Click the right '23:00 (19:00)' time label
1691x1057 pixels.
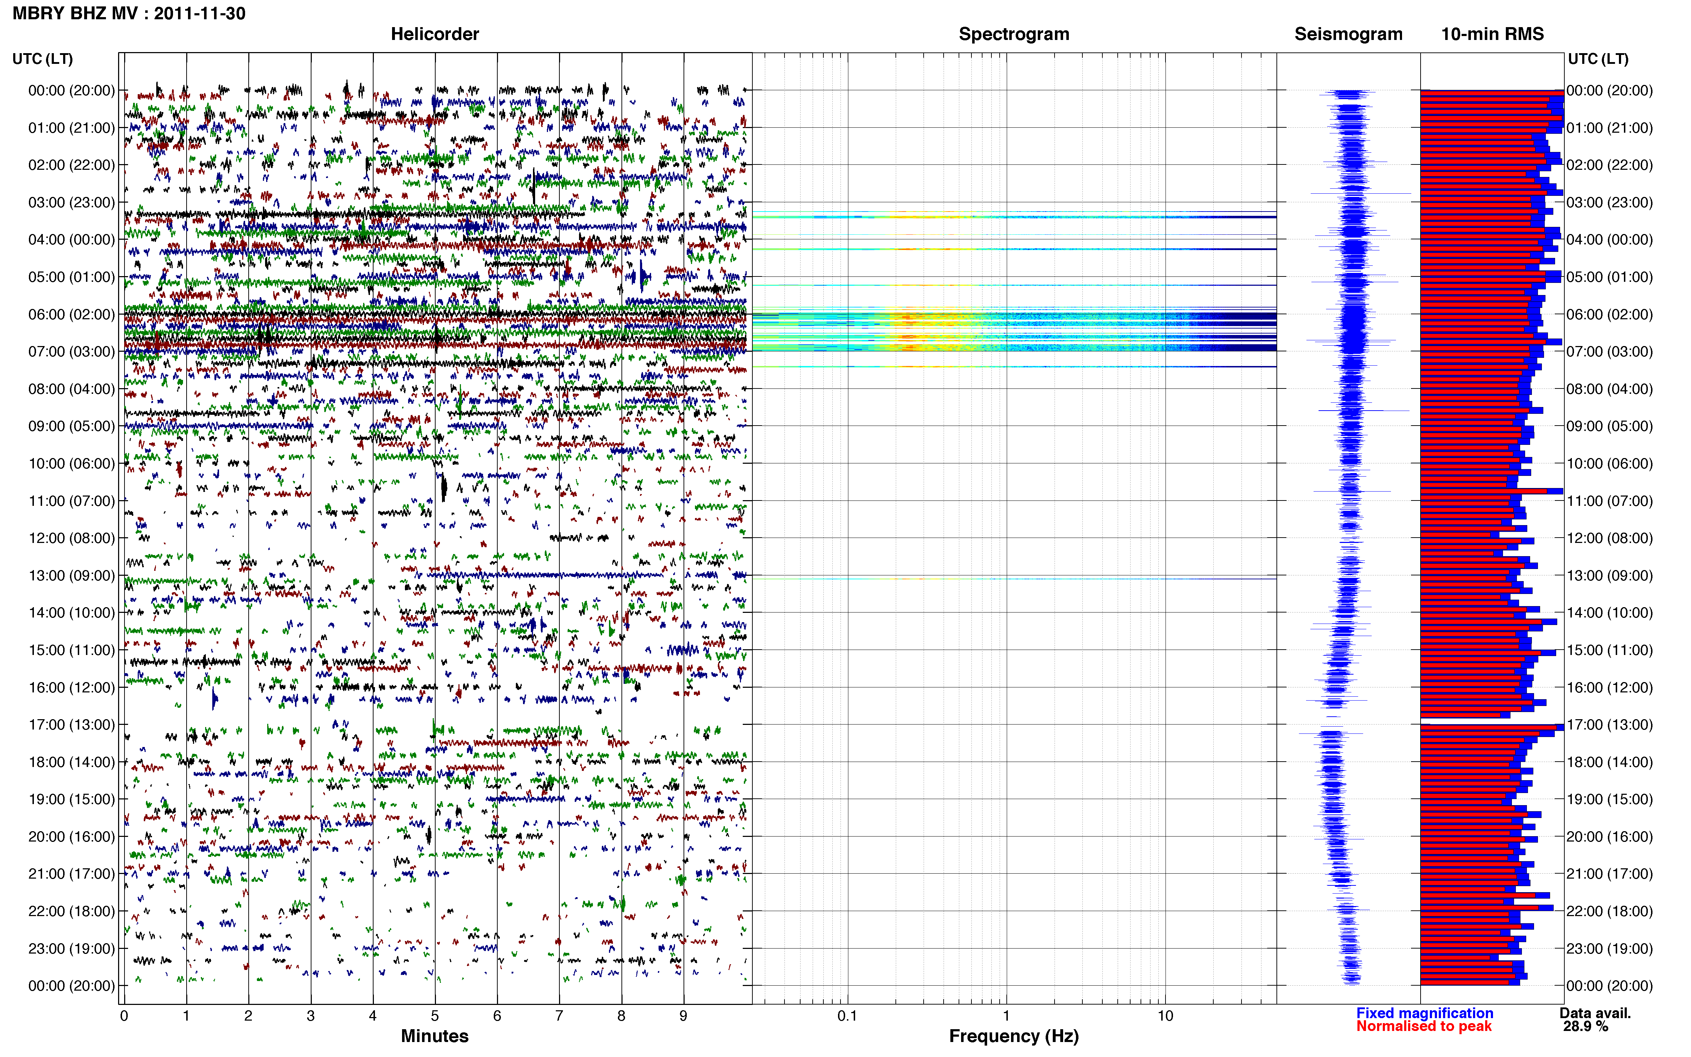1609,949
